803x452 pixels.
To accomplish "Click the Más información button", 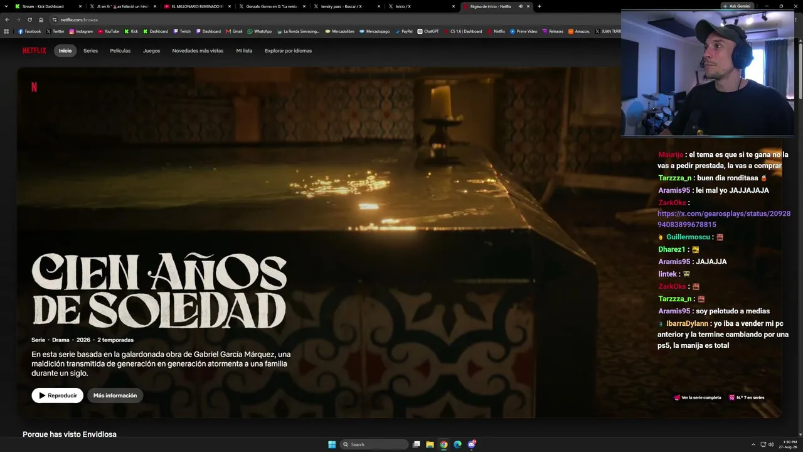I will point(115,395).
